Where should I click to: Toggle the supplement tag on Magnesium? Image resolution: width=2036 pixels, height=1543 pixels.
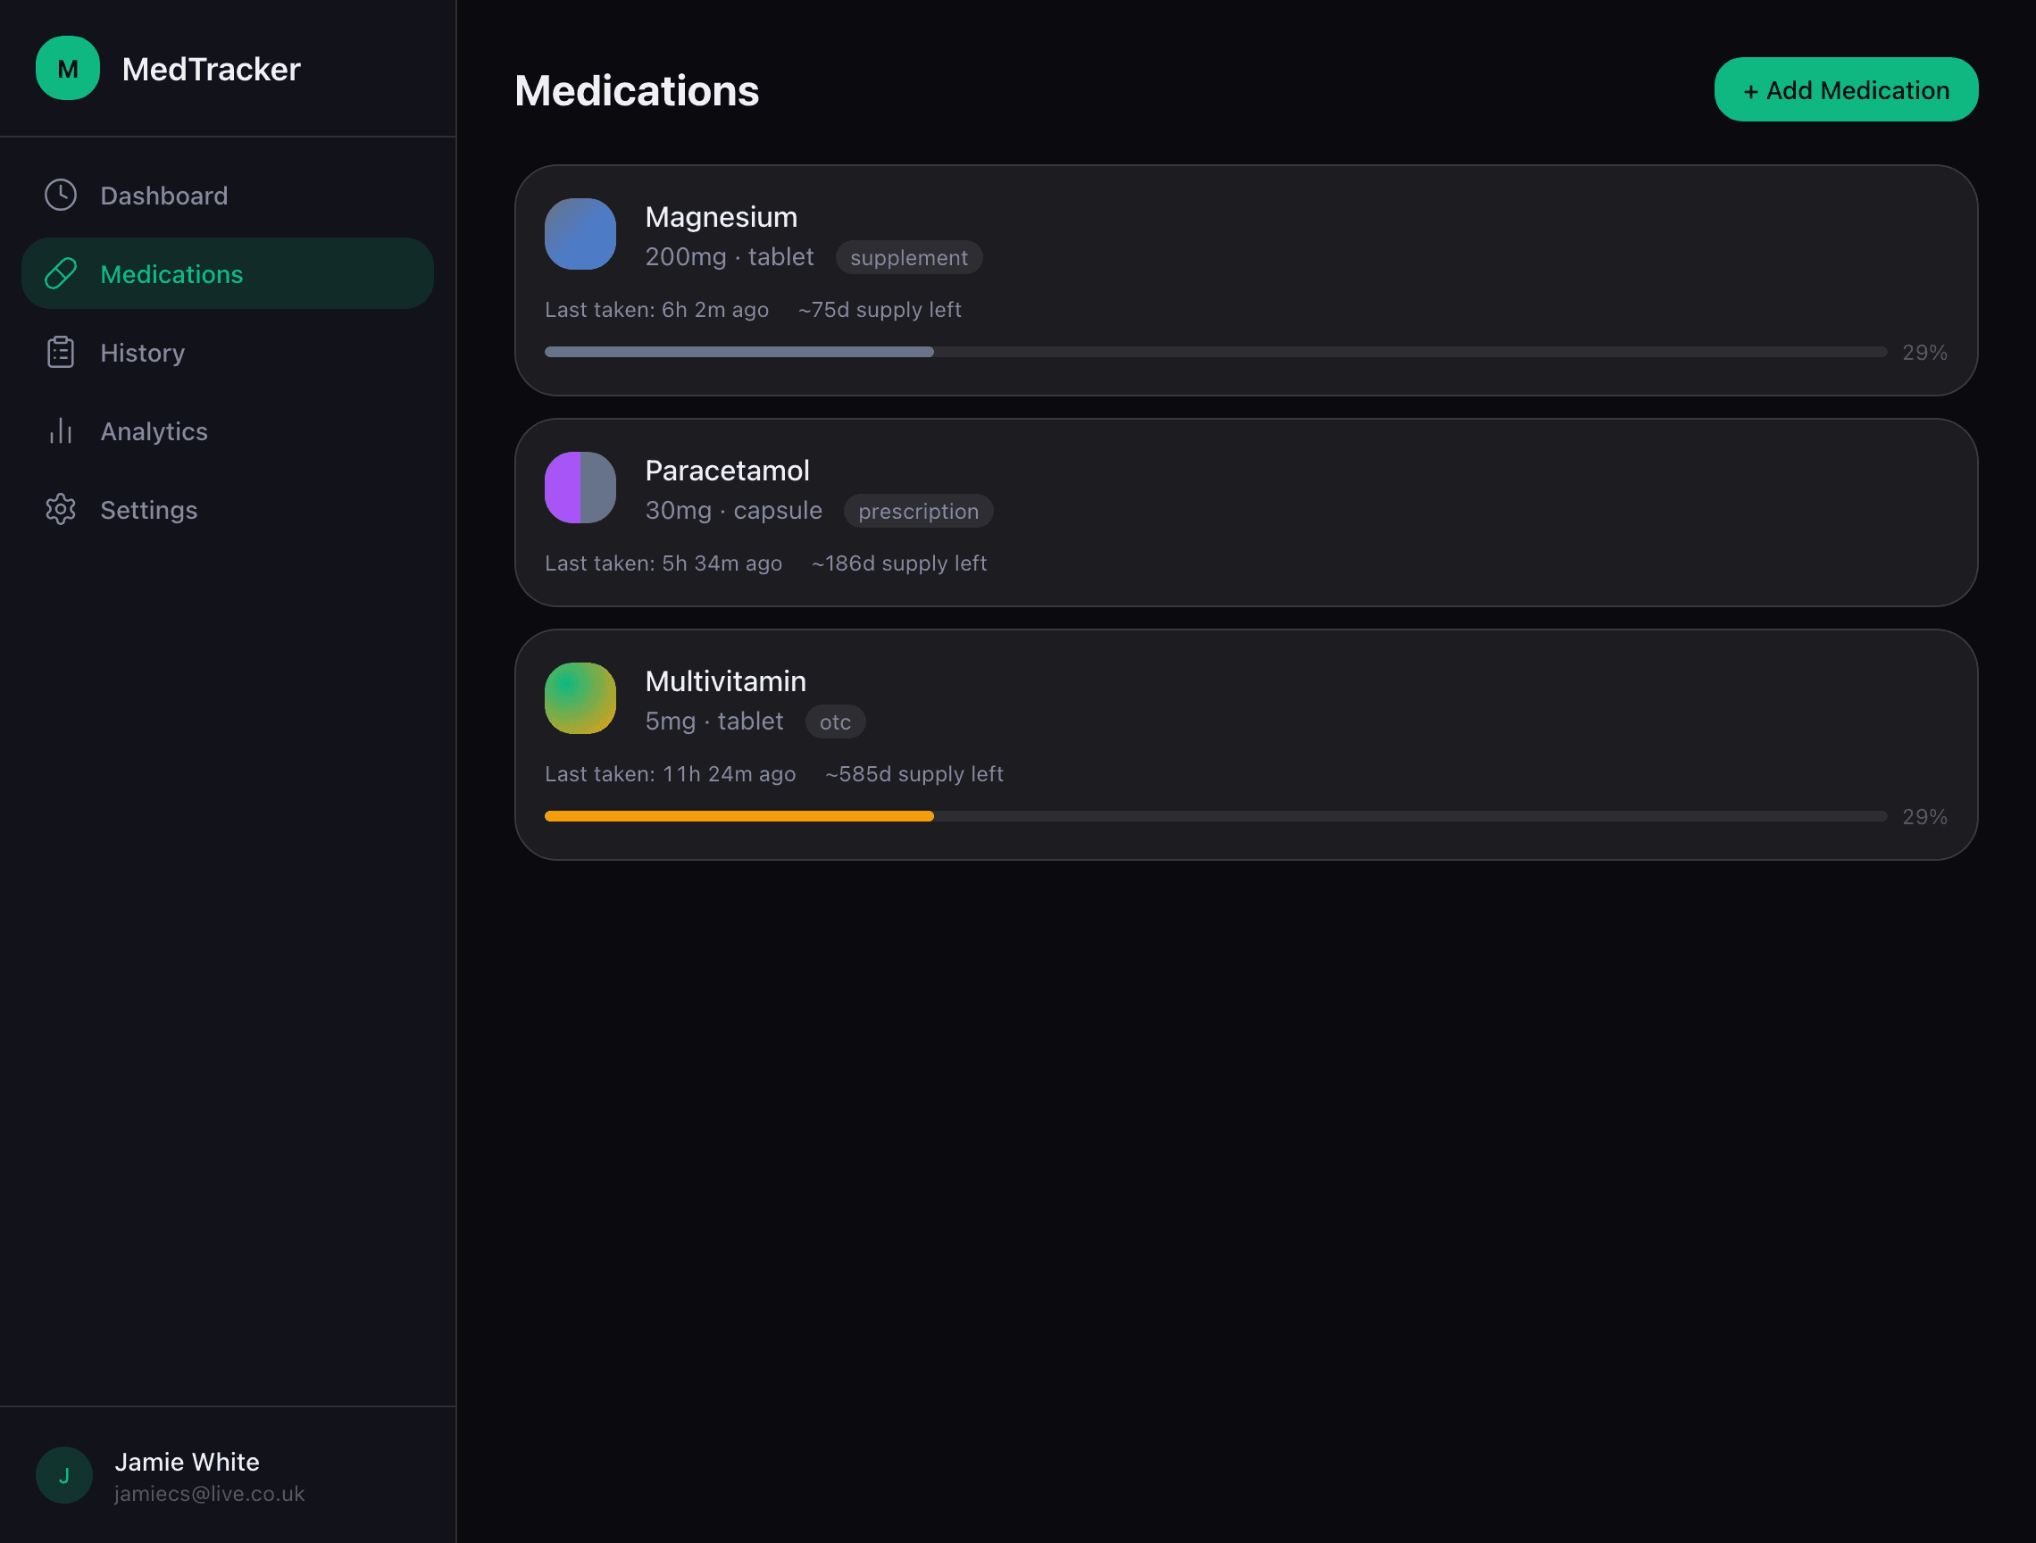(908, 258)
